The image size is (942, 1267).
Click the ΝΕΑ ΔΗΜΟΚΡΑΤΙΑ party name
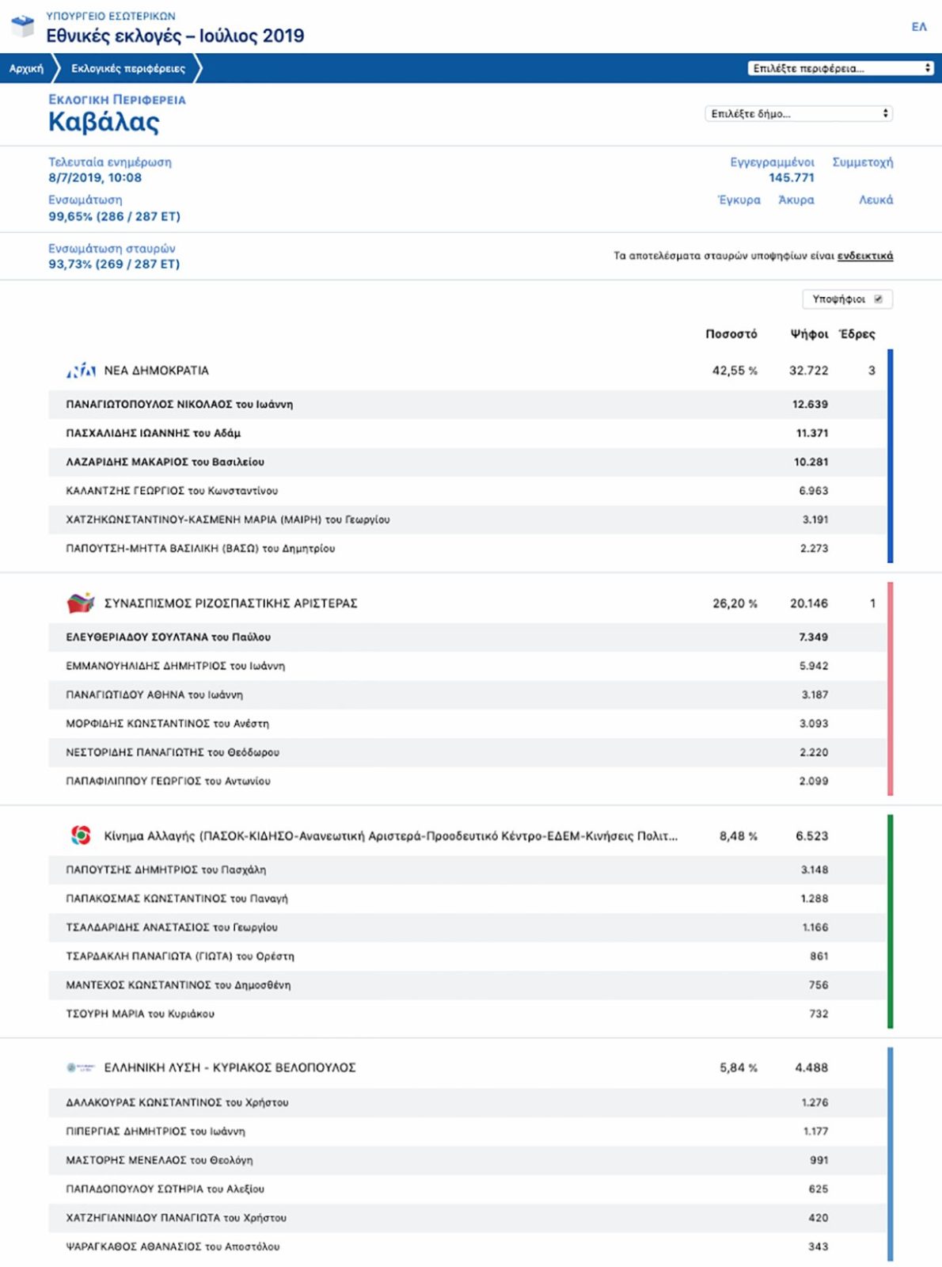[x=157, y=370]
